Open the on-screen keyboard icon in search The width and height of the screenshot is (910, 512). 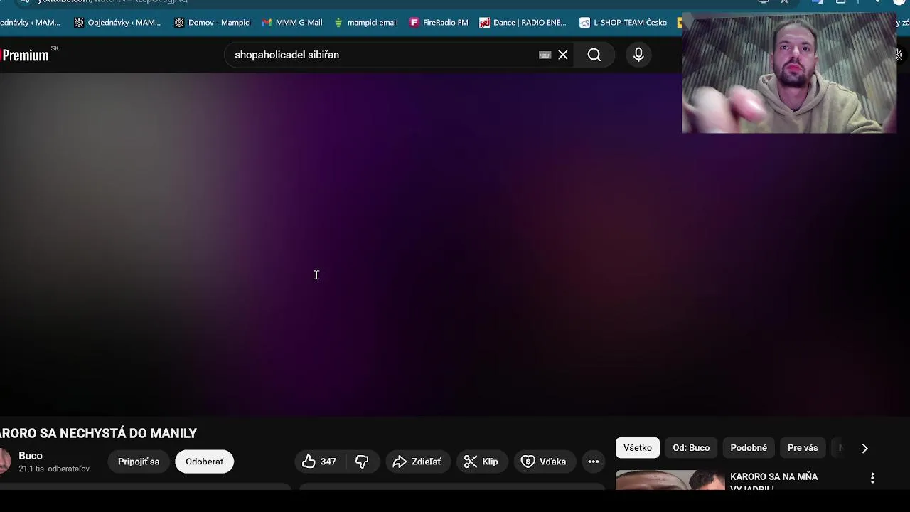[545, 55]
